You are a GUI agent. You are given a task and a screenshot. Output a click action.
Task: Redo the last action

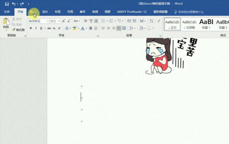[22, 4]
